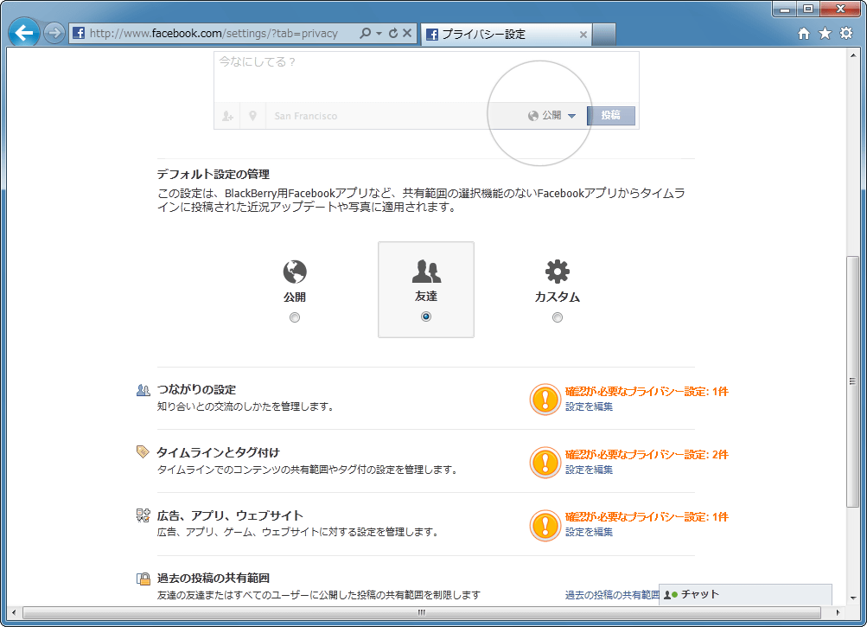Click the 友達 friends icon

click(426, 271)
